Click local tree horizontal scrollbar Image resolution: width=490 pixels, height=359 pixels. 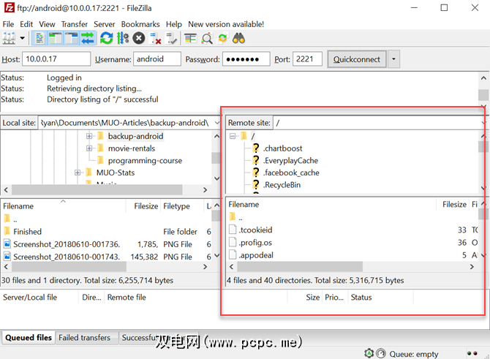coord(97,189)
